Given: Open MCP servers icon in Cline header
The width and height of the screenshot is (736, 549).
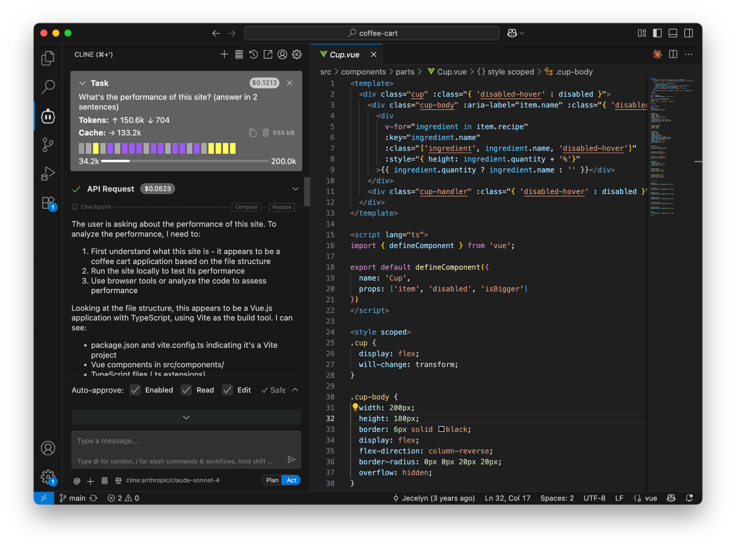Looking at the screenshot, I should [x=239, y=54].
